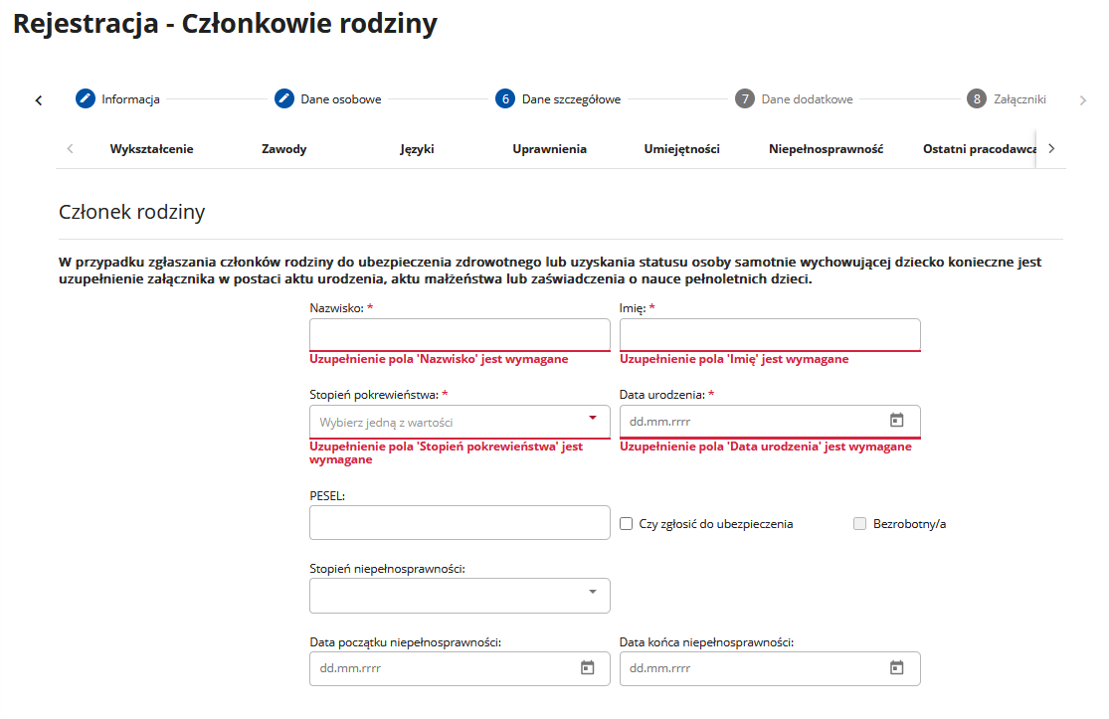Click the Informacja step label
This screenshot has width=1109, height=719.
(x=130, y=99)
